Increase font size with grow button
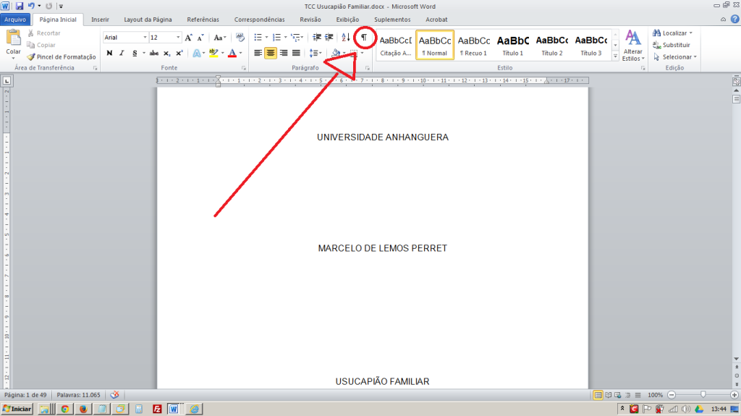Image resolution: width=741 pixels, height=416 pixels. point(188,38)
